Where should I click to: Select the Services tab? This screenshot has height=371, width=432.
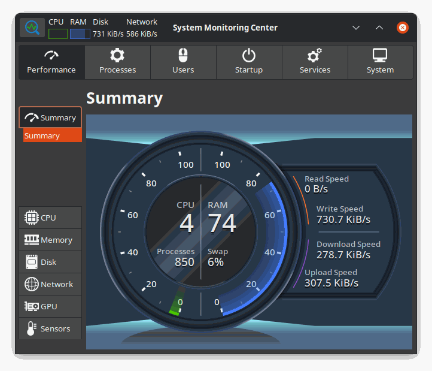click(x=315, y=62)
